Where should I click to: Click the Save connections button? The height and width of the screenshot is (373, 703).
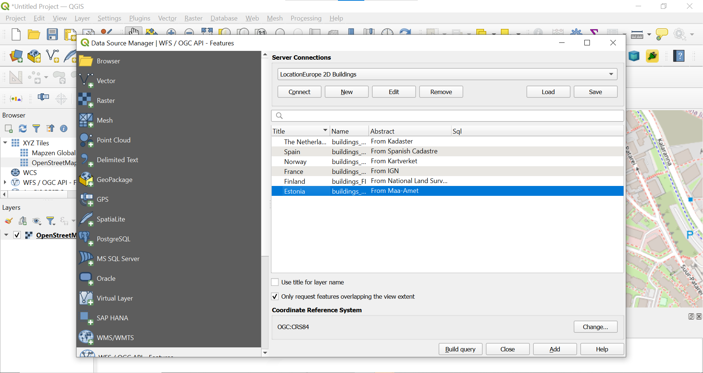596,92
